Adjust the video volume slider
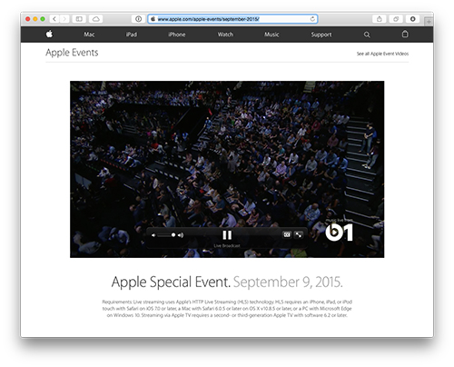Screen dimensions: 454x367 coord(166,235)
